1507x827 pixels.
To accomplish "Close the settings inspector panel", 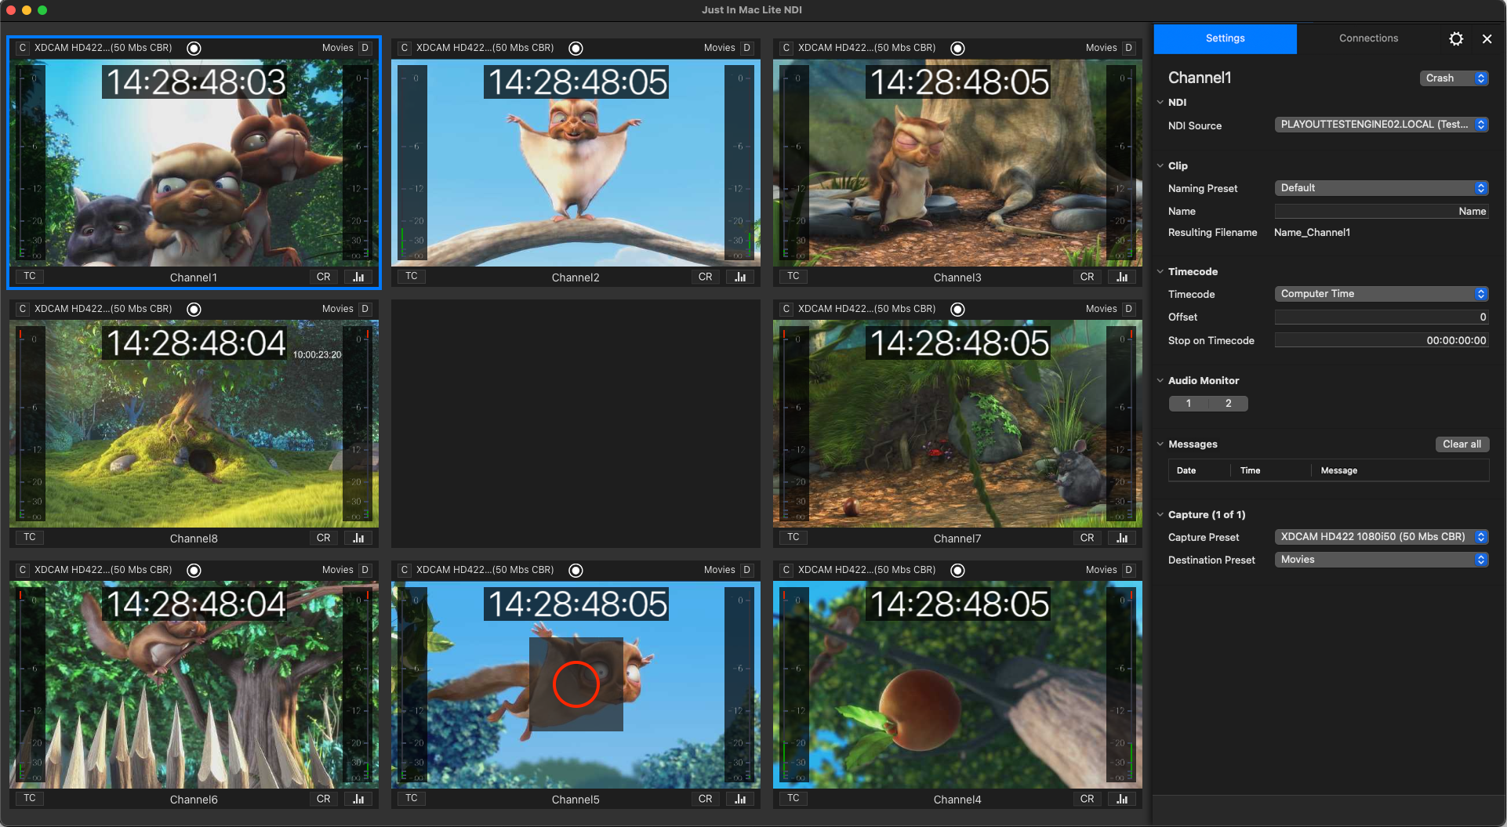I will coord(1487,38).
